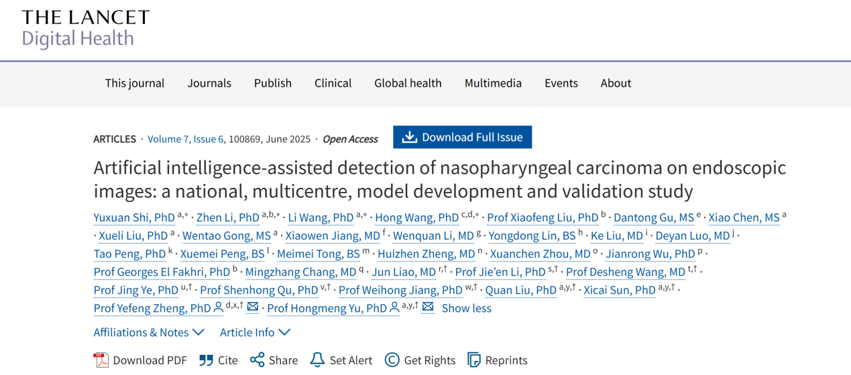Open the Volume 7, Issue 6 link
This screenshot has width=851, height=375.
(x=186, y=139)
